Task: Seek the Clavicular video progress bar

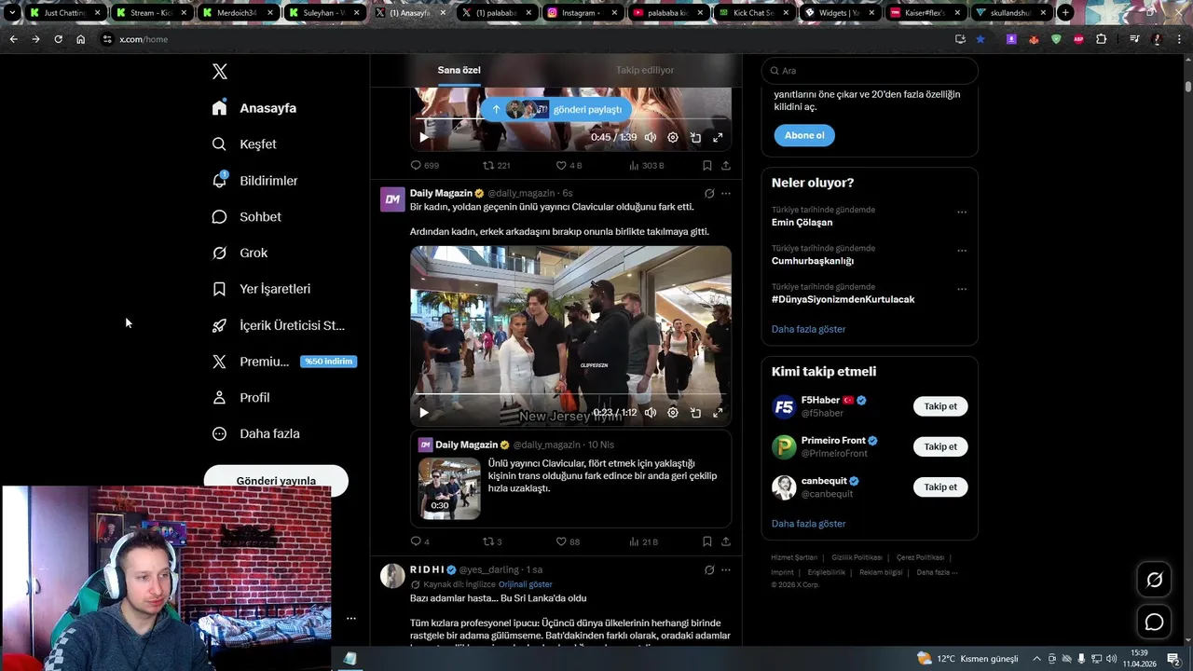Action: [570, 395]
